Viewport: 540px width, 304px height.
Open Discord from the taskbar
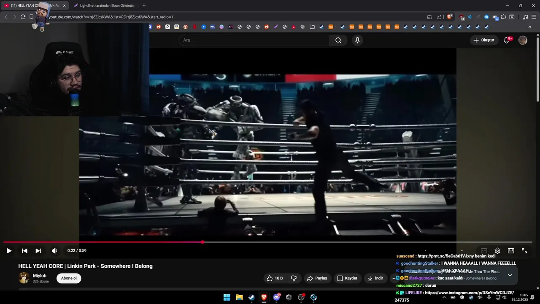276,297
